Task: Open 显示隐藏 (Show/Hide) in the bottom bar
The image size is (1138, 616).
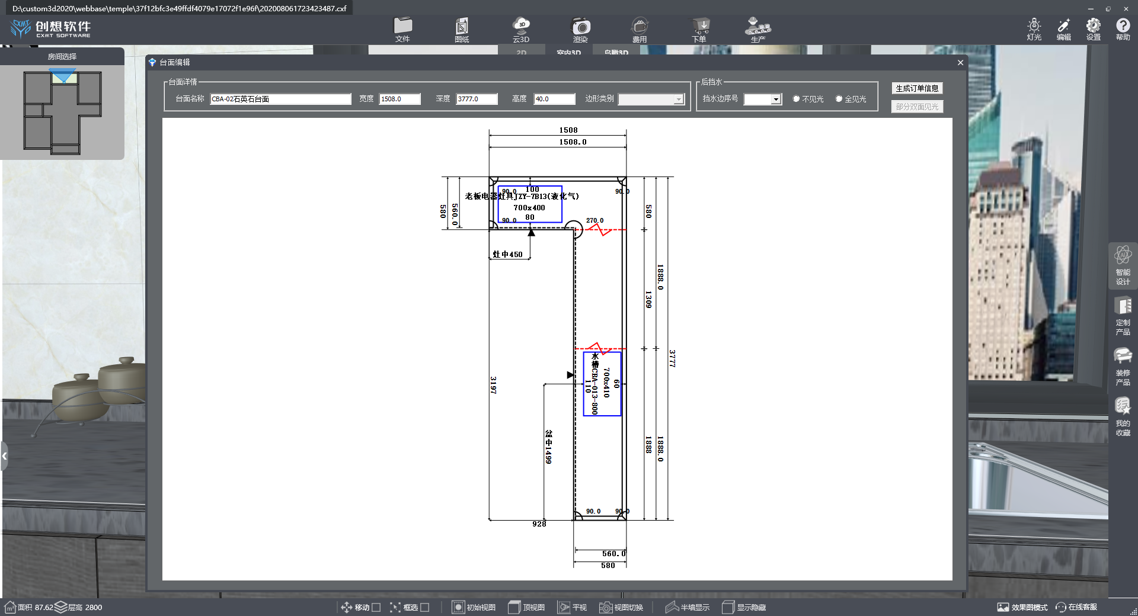Action: 744,607
